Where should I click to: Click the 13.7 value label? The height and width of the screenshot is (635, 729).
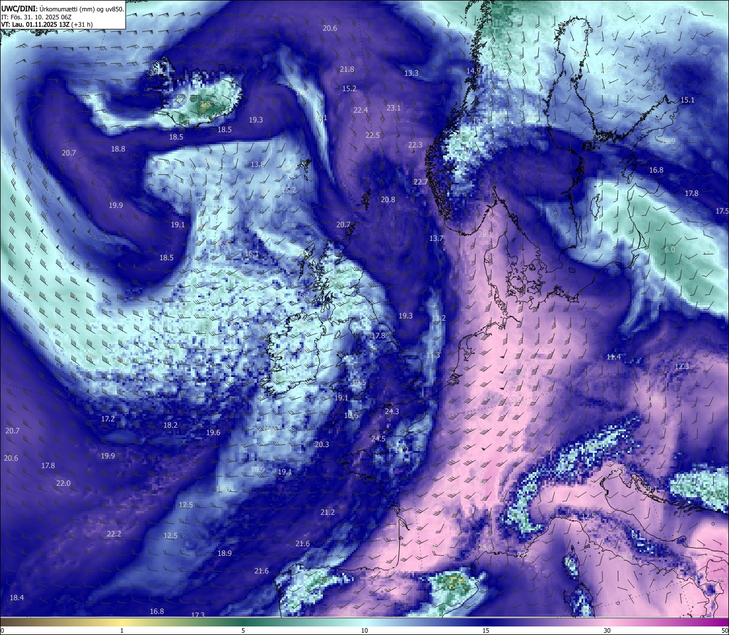click(436, 239)
